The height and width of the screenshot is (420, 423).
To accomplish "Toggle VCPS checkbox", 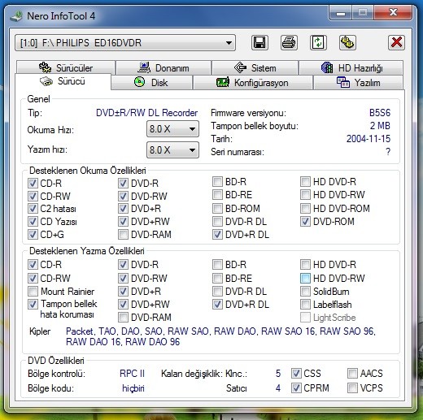I will pyautogui.click(x=352, y=388).
